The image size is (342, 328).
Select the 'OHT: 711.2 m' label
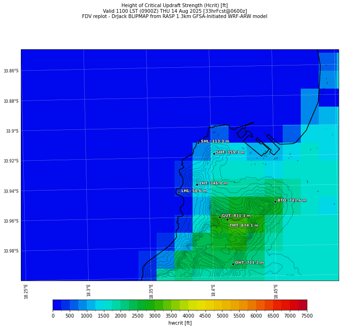[x=250, y=263]
